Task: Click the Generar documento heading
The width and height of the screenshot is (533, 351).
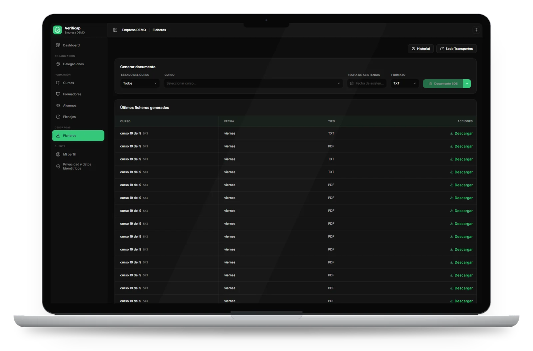Action: [x=138, y=67]
